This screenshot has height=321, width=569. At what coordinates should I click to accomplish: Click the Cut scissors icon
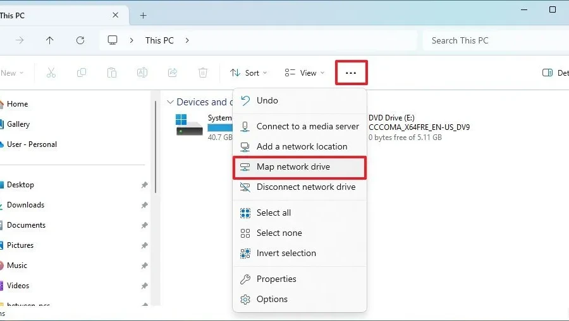[x=51, y=73]
